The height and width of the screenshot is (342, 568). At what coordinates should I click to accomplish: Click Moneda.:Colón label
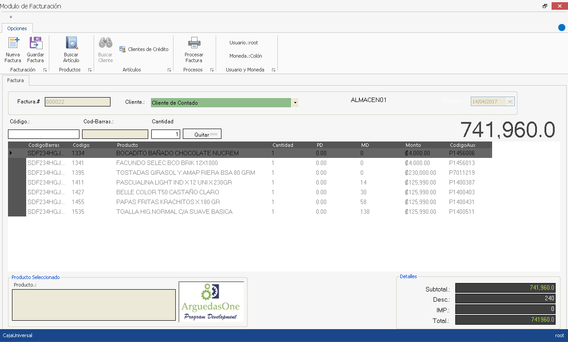click(246, 56)
